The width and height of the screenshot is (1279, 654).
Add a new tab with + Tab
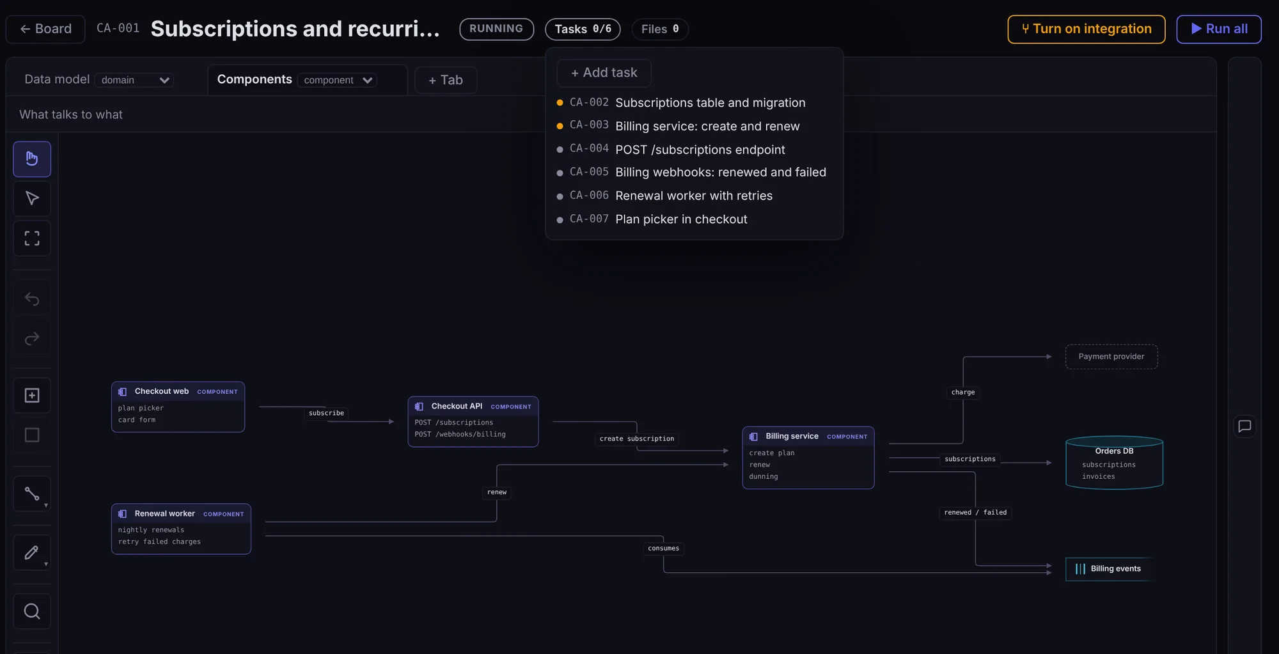point(446,81)
